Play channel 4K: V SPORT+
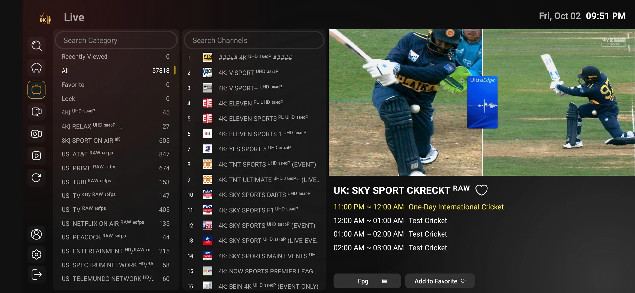Viewport: 635px width, 293px height. click(254, 88)
